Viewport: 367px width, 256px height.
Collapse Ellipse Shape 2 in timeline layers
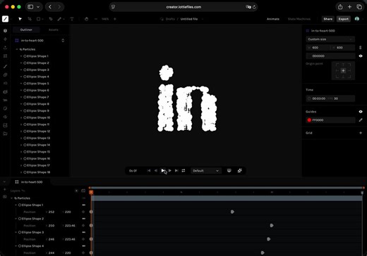pyautogui.click(x=16, y=219)
